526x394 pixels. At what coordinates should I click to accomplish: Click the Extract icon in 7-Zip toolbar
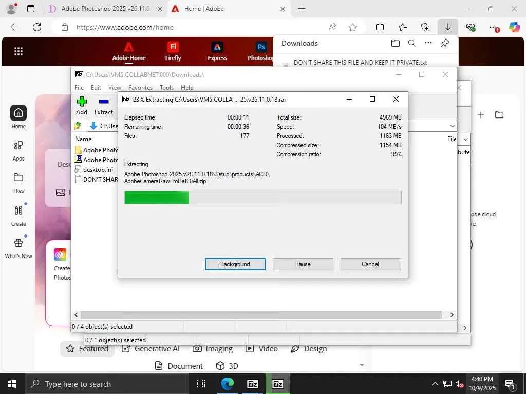[104, 106]
